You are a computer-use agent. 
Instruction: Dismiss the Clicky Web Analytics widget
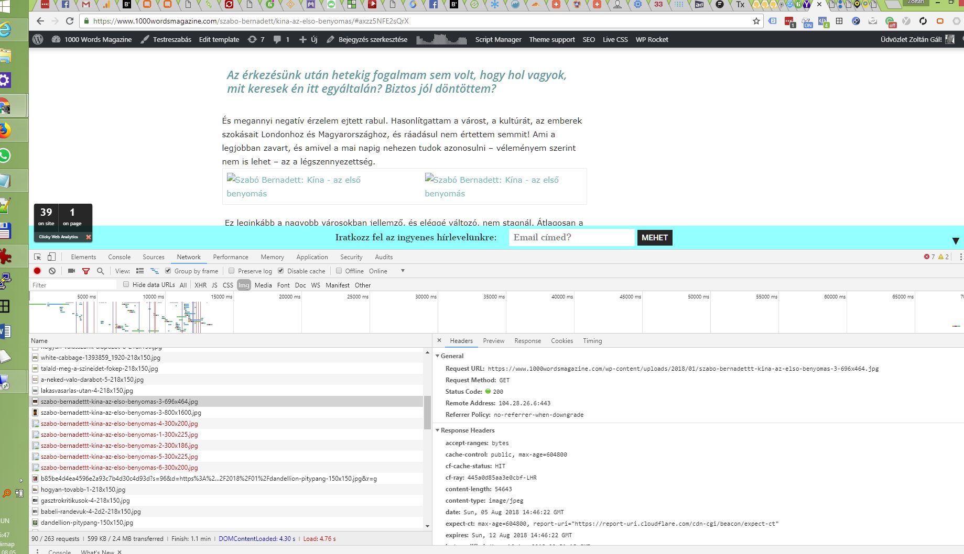pos(89,237)
